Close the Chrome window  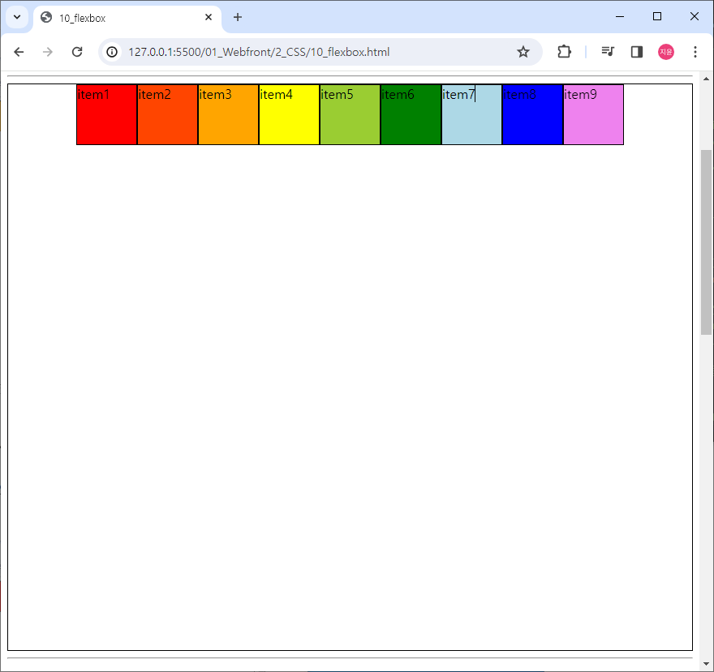pyautogui.click(x=695, y=17)
